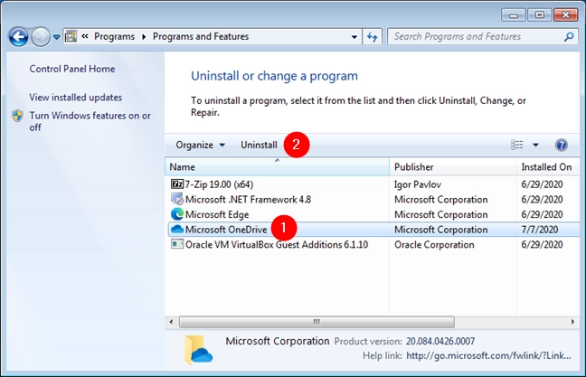Close the Programs and Features window
The height and width of the screenshot is (377, 586).
click(x=565, y=15)
